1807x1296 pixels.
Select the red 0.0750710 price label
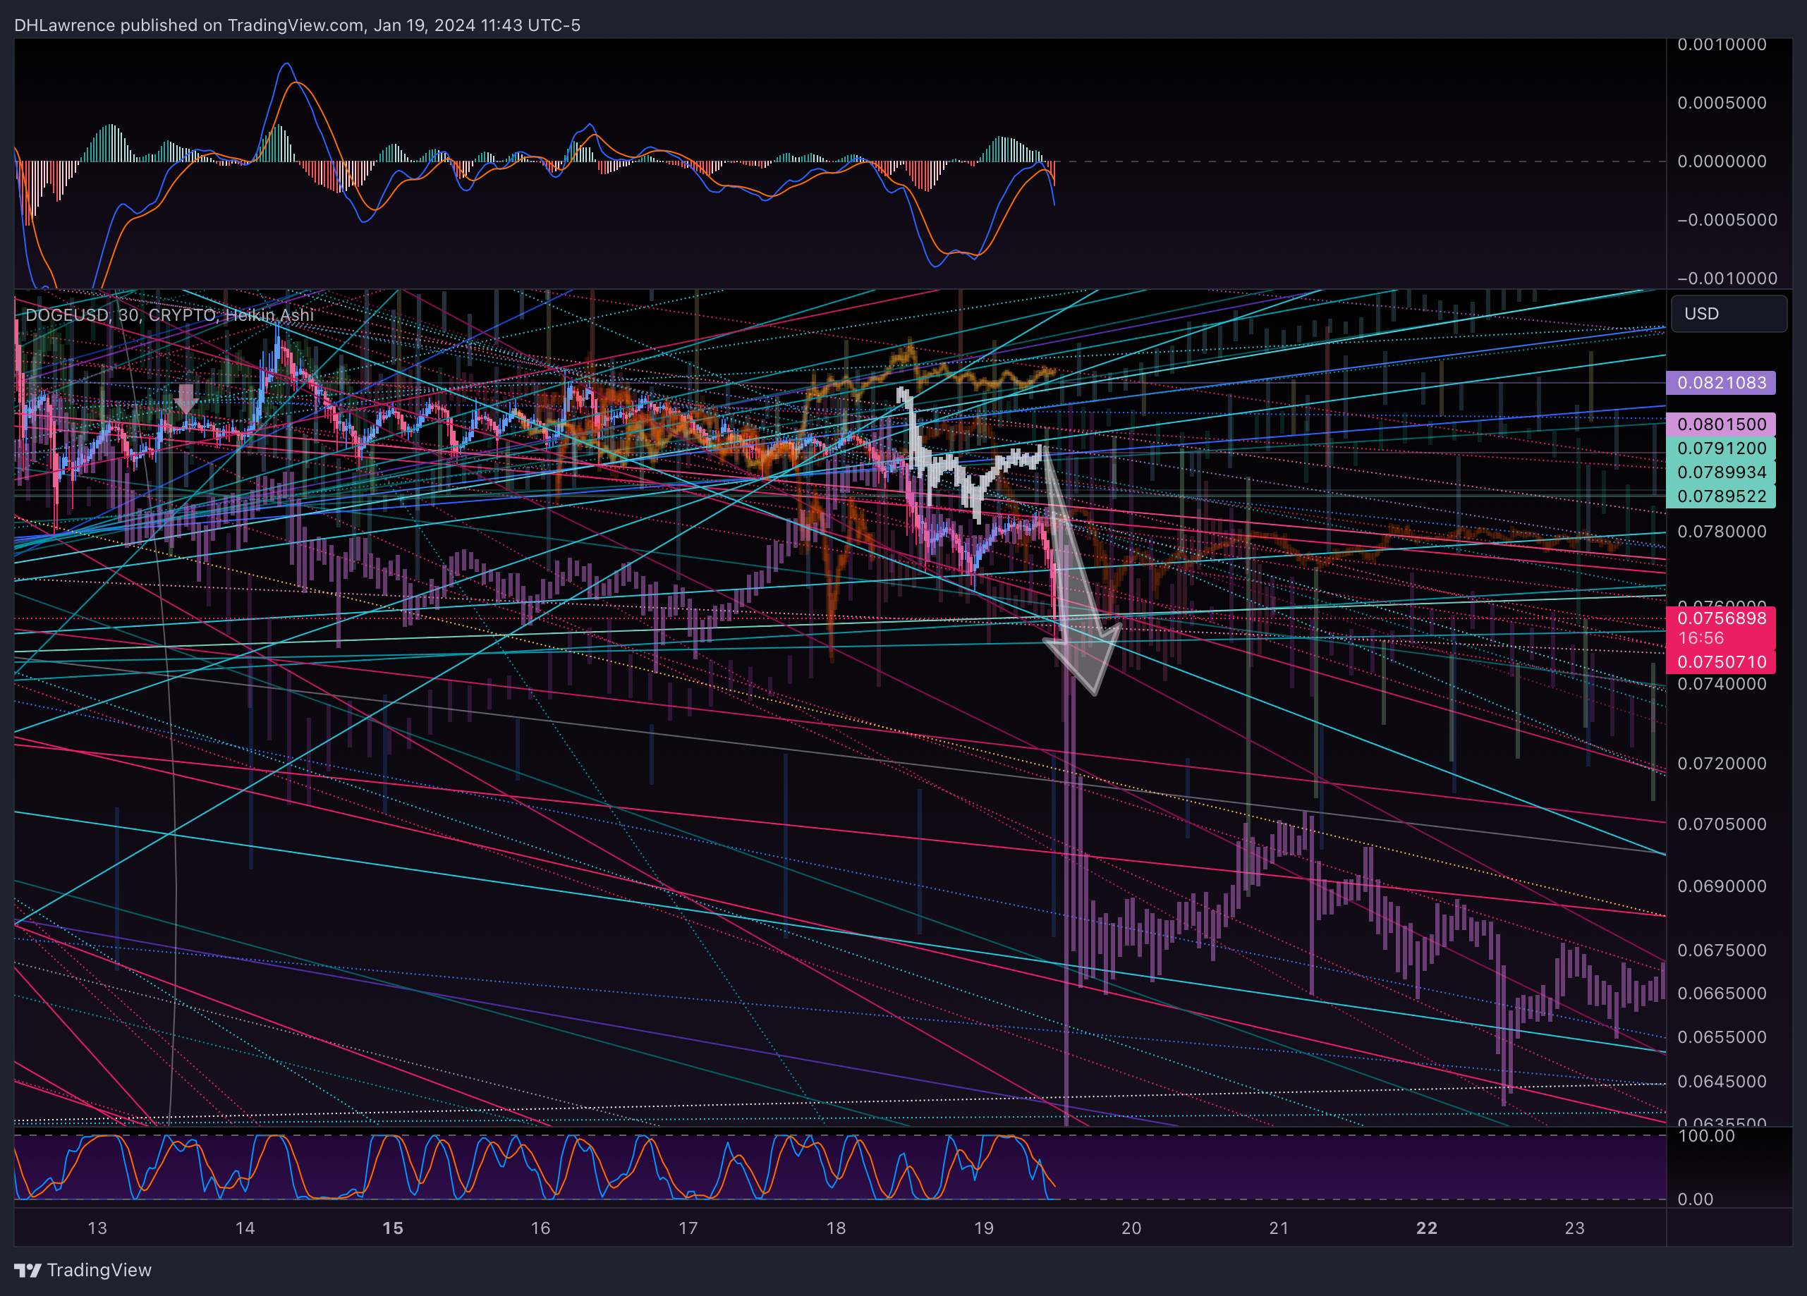(1721, 662)
